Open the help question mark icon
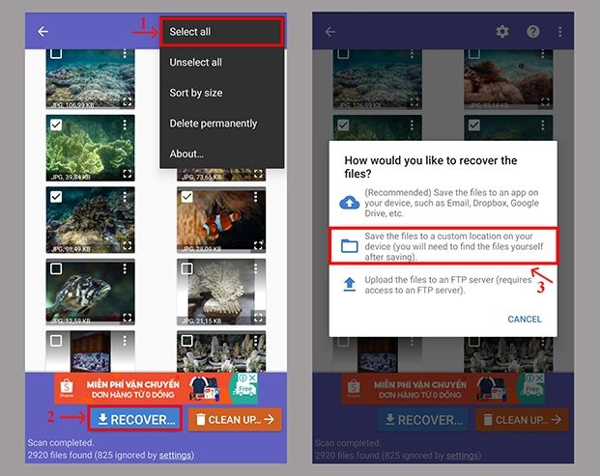The height and width of the screenshot is (476, 600). click(532, 31)
